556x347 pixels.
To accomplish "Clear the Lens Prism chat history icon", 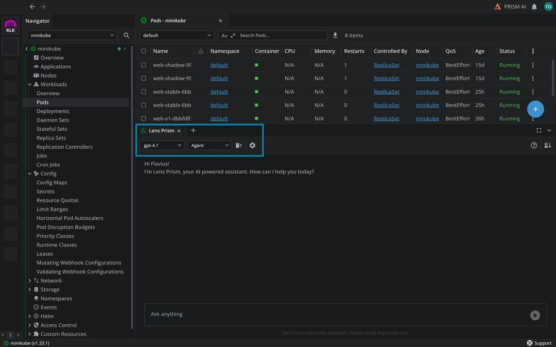I will 239,146.
